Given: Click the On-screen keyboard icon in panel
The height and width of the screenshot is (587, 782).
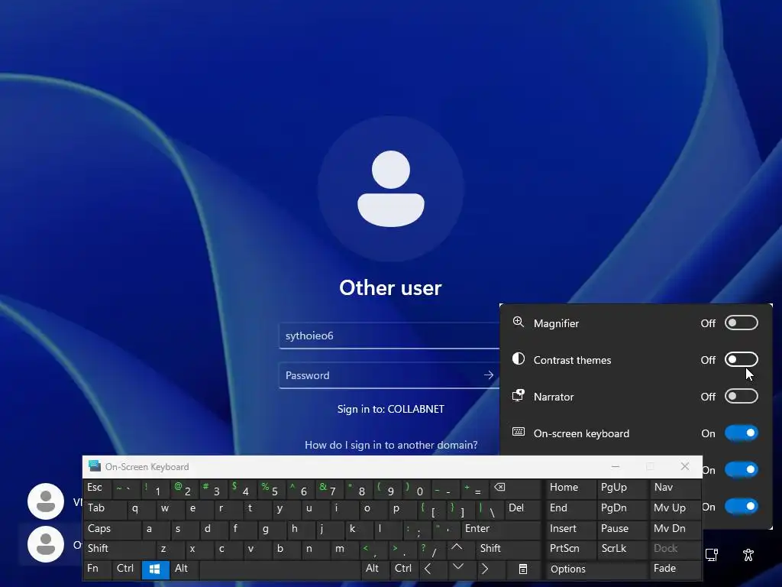Looking at the screenshot, I should [x=519, y=432].
